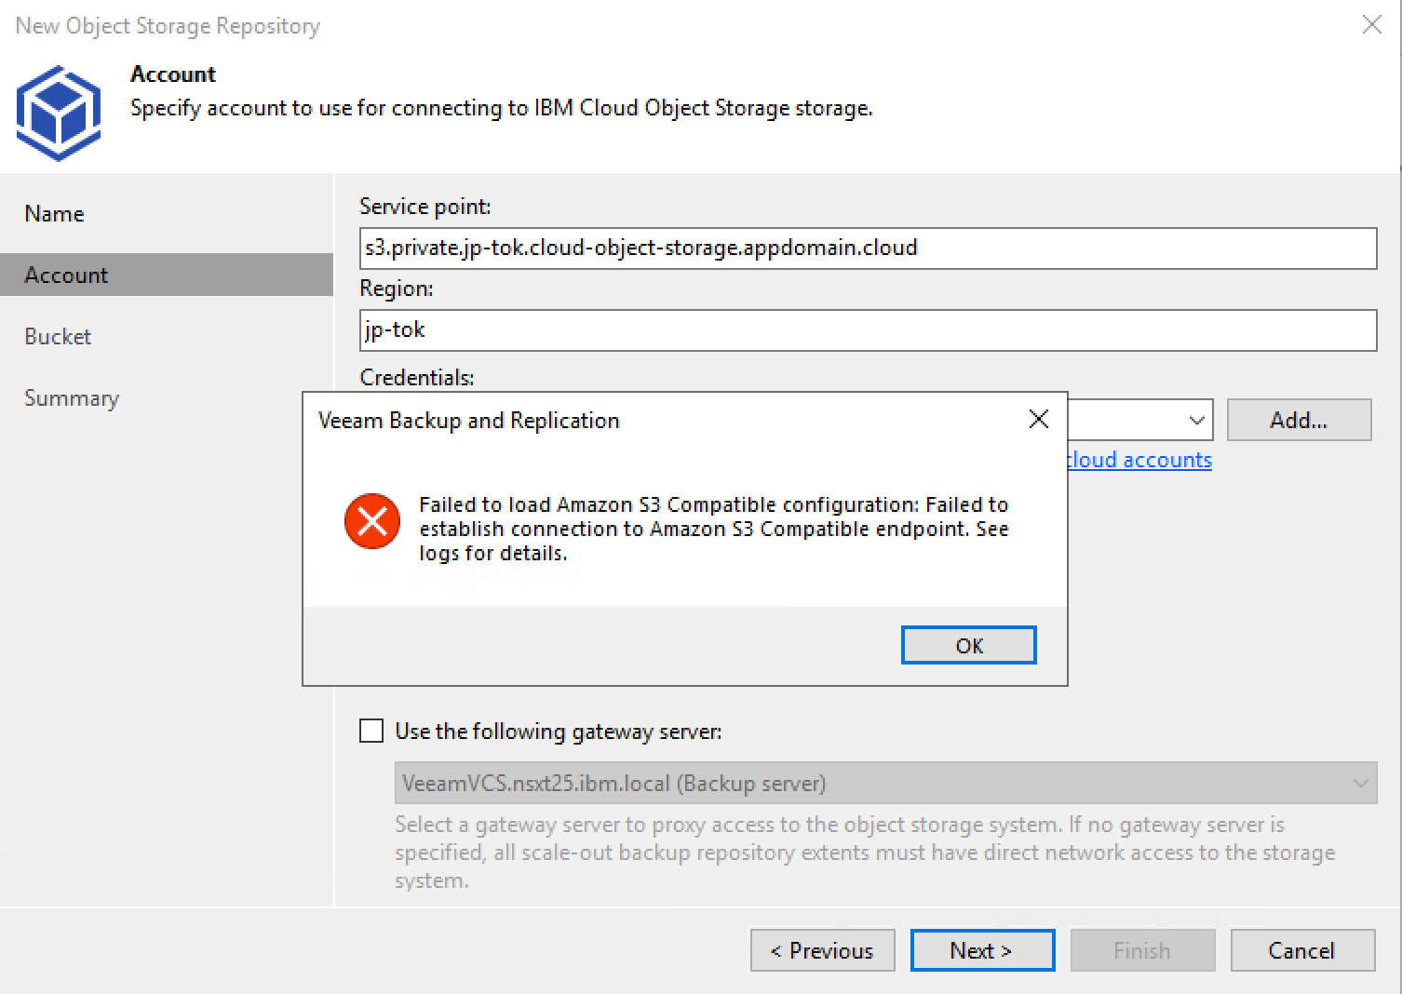The width and height of the screenshot is (1402, 994).
Task: Select the Name wizard step
Action: (x=54, y=213)
